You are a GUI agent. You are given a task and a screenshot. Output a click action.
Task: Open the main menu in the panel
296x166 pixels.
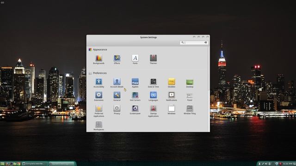coord(2,164)
